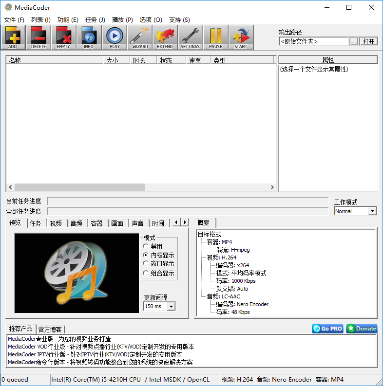
Task: Click the ADD file toolbar icon
Action: (13, 37)
